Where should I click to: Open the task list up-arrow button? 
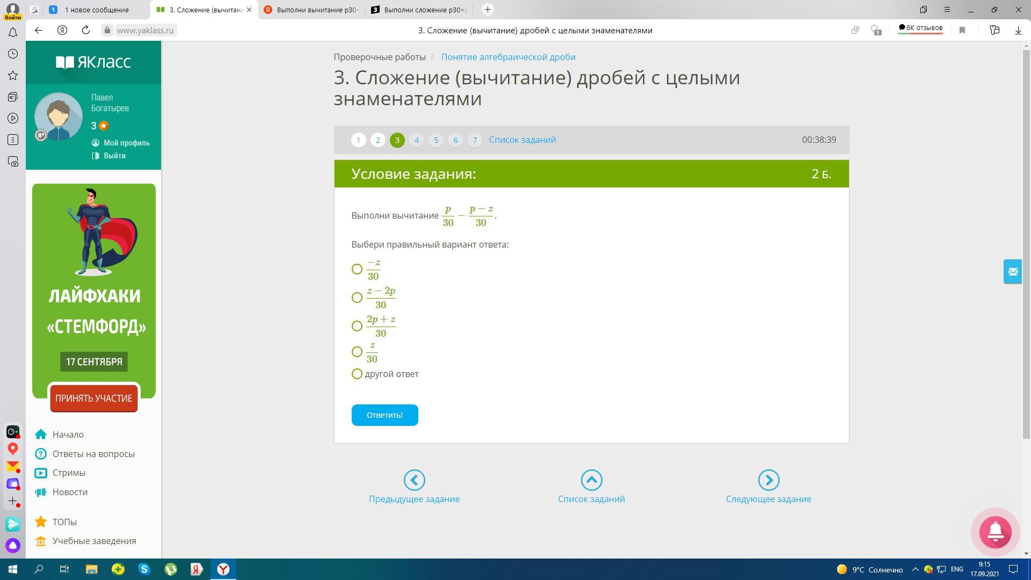point(591,480)
